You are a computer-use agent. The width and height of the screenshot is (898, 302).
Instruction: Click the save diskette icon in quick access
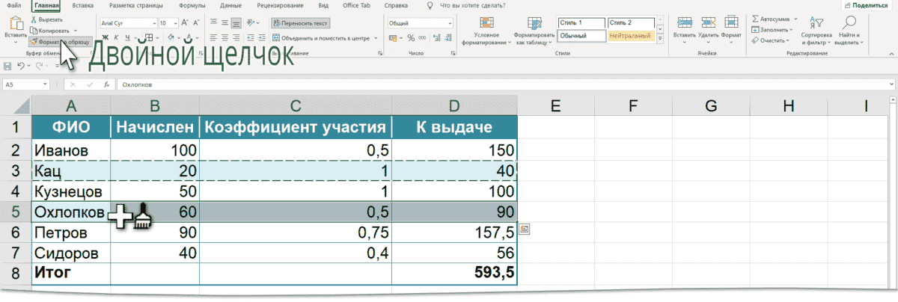(x=7, y=66)
